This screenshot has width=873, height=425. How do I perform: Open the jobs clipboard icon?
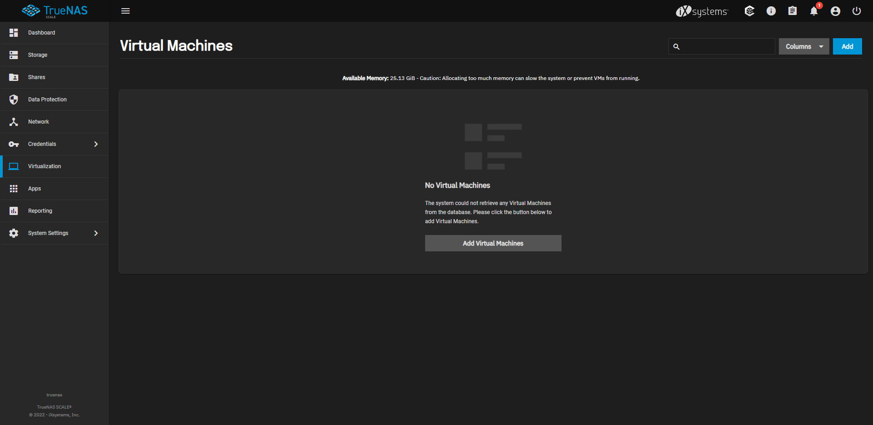pos(792,11)
